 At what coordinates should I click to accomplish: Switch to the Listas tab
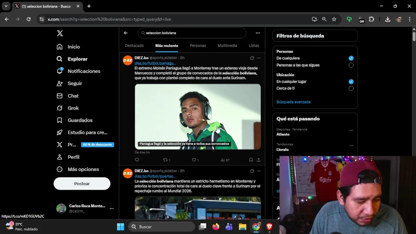tap(254, 46)
